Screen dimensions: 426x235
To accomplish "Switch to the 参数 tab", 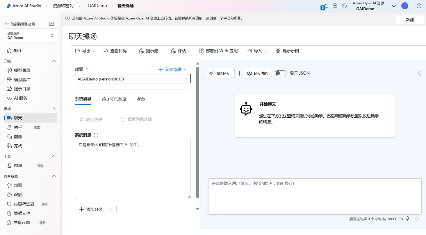I will coord(141,99).
